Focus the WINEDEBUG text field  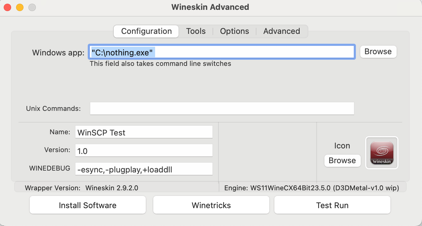(144, 169)
